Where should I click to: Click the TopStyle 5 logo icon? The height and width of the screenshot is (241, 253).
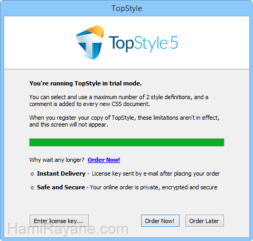90,42
